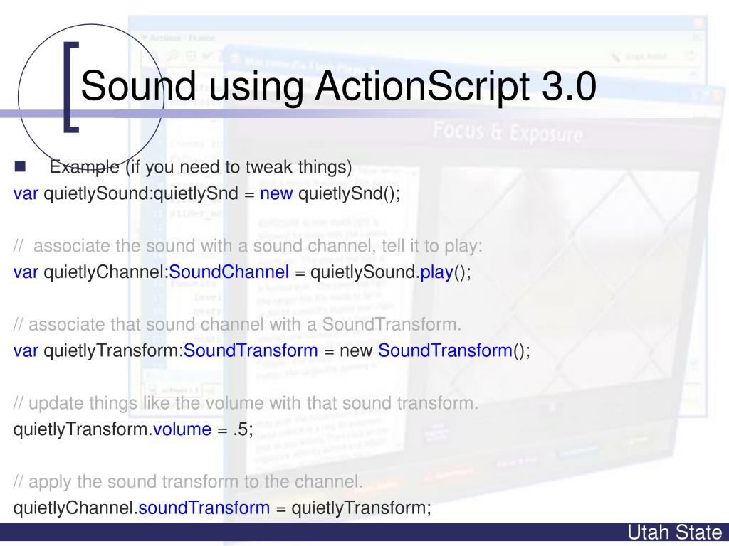This screenshot has height=546, width=729.
Task: Click the comment "// apply the sound transform"
Action: (188, 482)
